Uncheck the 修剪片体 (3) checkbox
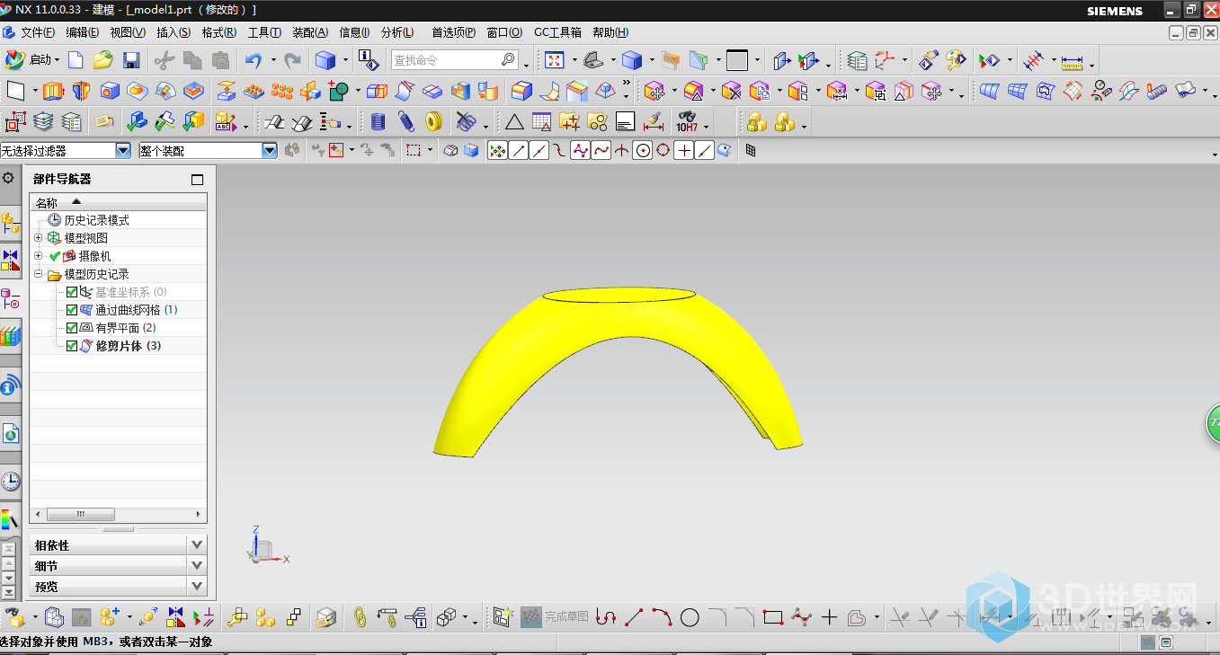The image size is (1220, 655). click(x=72, y=346)
